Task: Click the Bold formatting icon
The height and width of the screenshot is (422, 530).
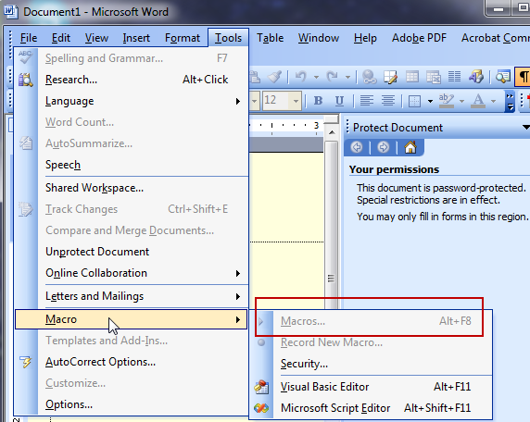Action: click(318, 101)
